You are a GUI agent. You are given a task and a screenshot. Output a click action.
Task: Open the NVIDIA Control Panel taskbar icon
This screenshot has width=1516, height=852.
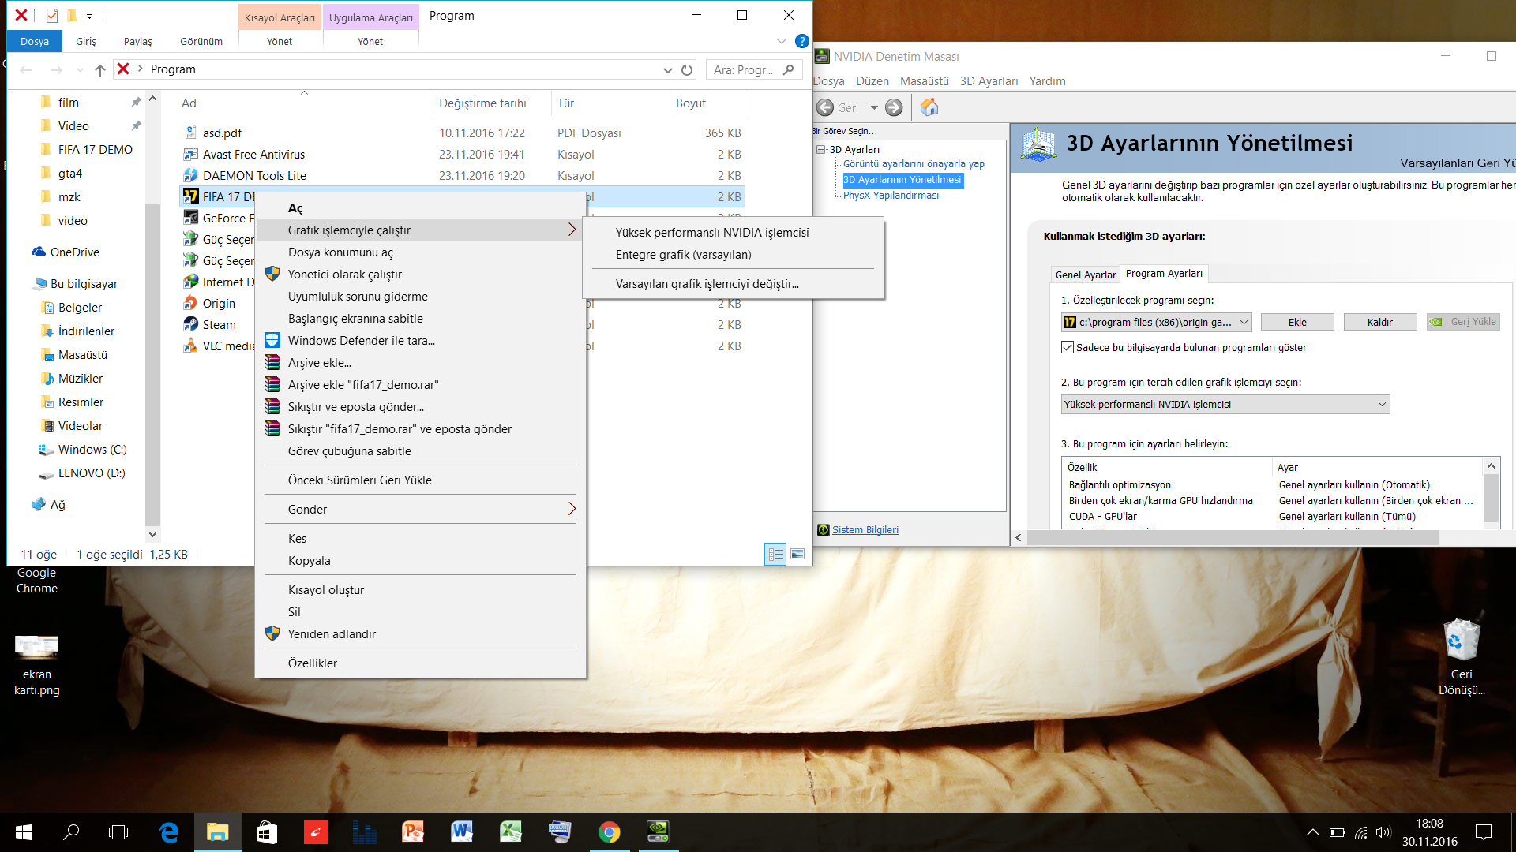pyautogui.click(x=658, y=831)
